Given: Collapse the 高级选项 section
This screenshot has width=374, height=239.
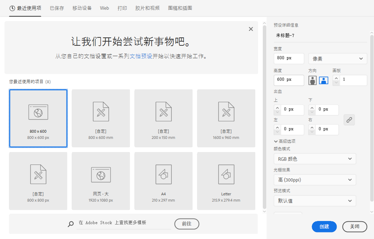Looking at the screenshot, I should pyautogui.click(x=285, y=141).
